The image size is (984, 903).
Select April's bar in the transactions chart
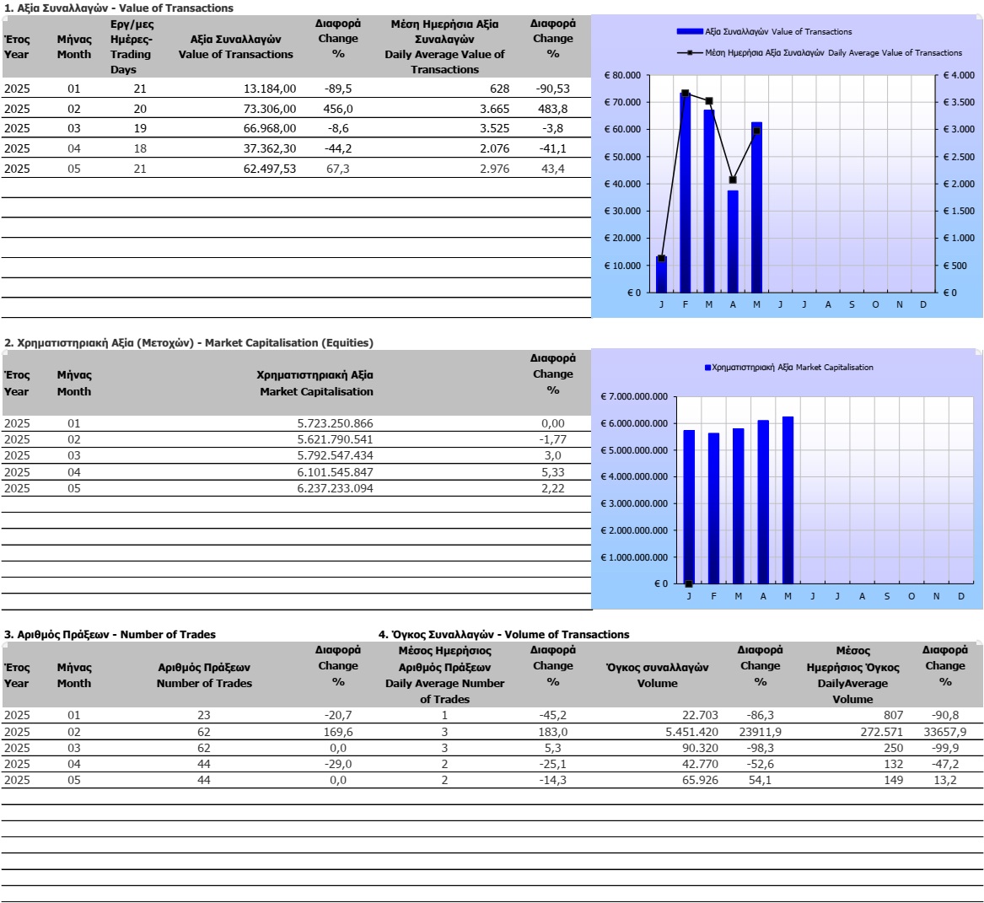733,242
